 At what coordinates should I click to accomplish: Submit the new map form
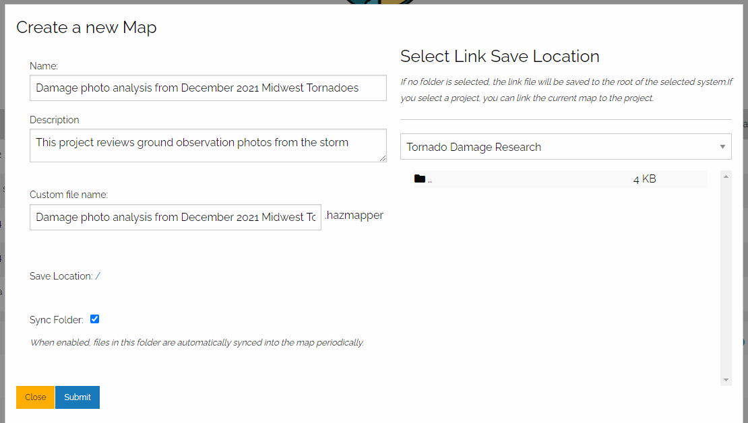[77, 397]
